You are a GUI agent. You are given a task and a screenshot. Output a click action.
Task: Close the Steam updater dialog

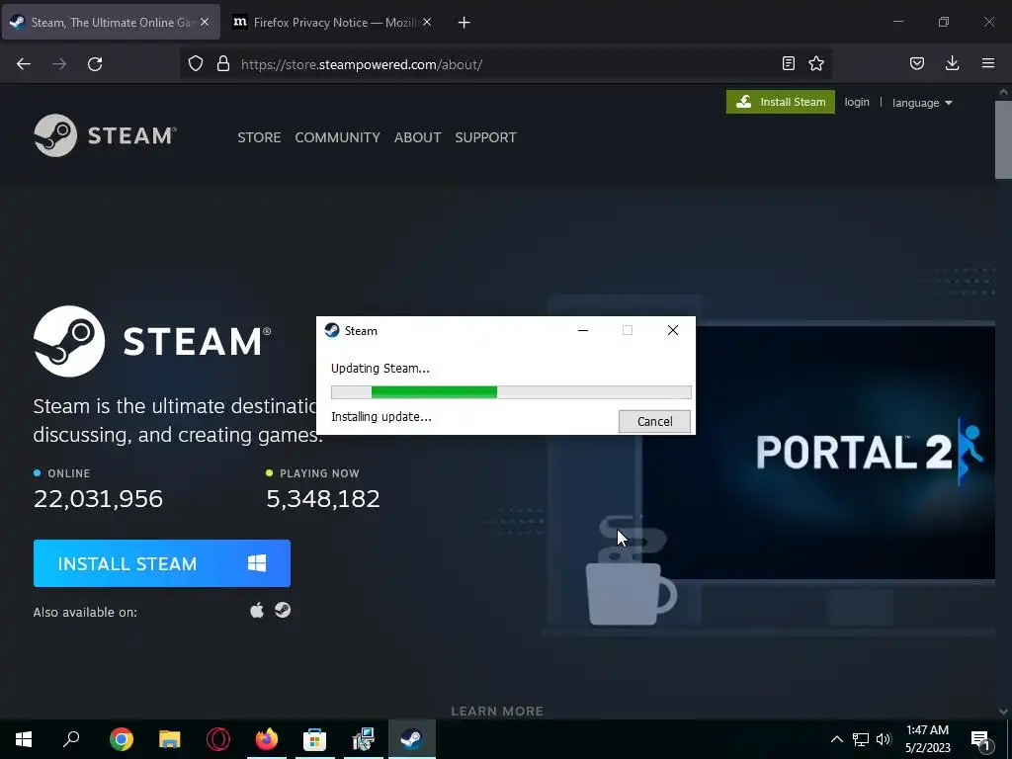tap(672, 330)
